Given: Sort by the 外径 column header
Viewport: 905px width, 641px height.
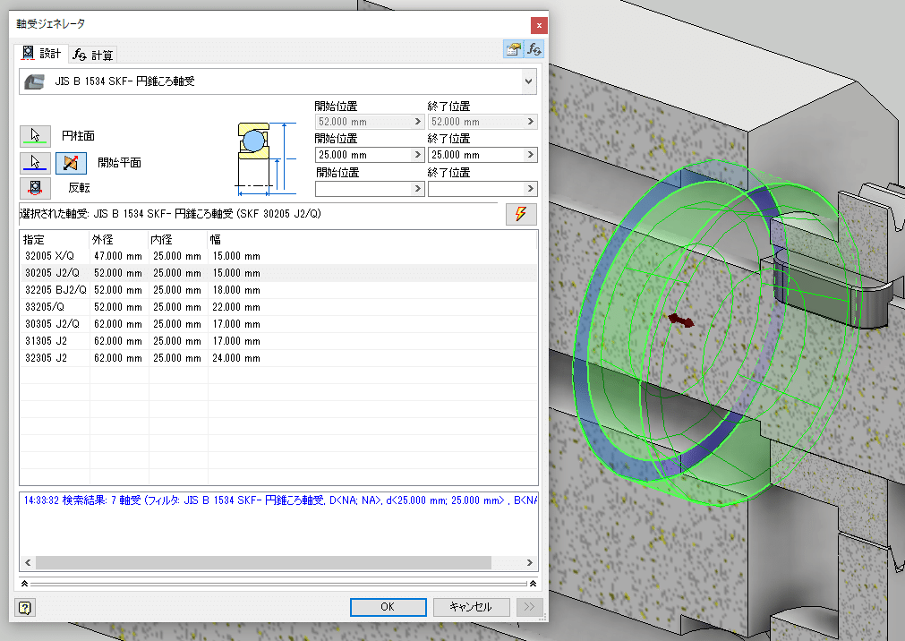Looking at the screenshot, I should [119, 240].
